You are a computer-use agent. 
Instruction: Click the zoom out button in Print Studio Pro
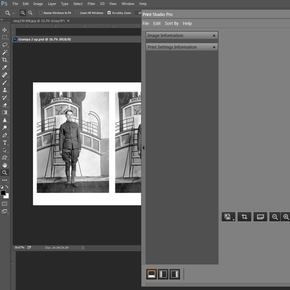(275, 217)
